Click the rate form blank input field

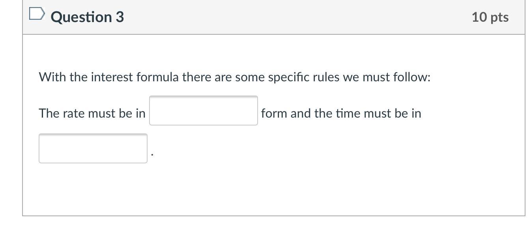[x=203, y=111]
